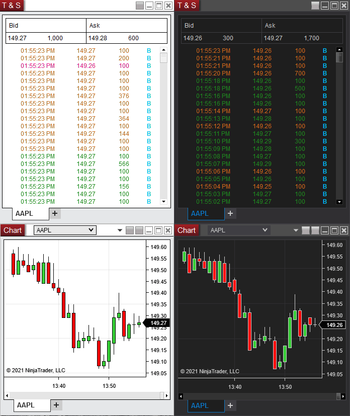Click 149.27 price marker on light chart axis
The image size is (350, 416).
(x=156, y=323)
